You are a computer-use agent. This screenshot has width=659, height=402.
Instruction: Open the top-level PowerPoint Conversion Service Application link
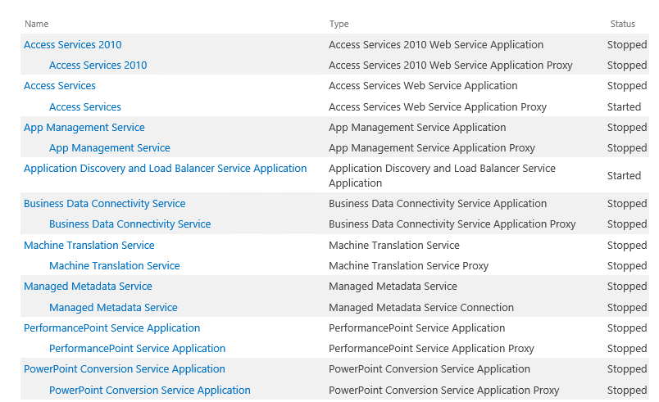click(124, 369)
